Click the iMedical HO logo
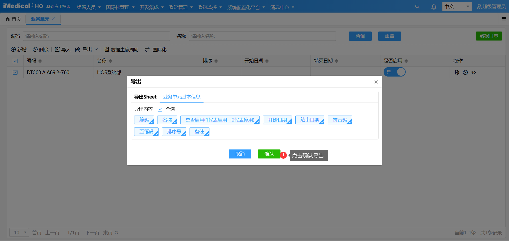 (x=23, y=6)
